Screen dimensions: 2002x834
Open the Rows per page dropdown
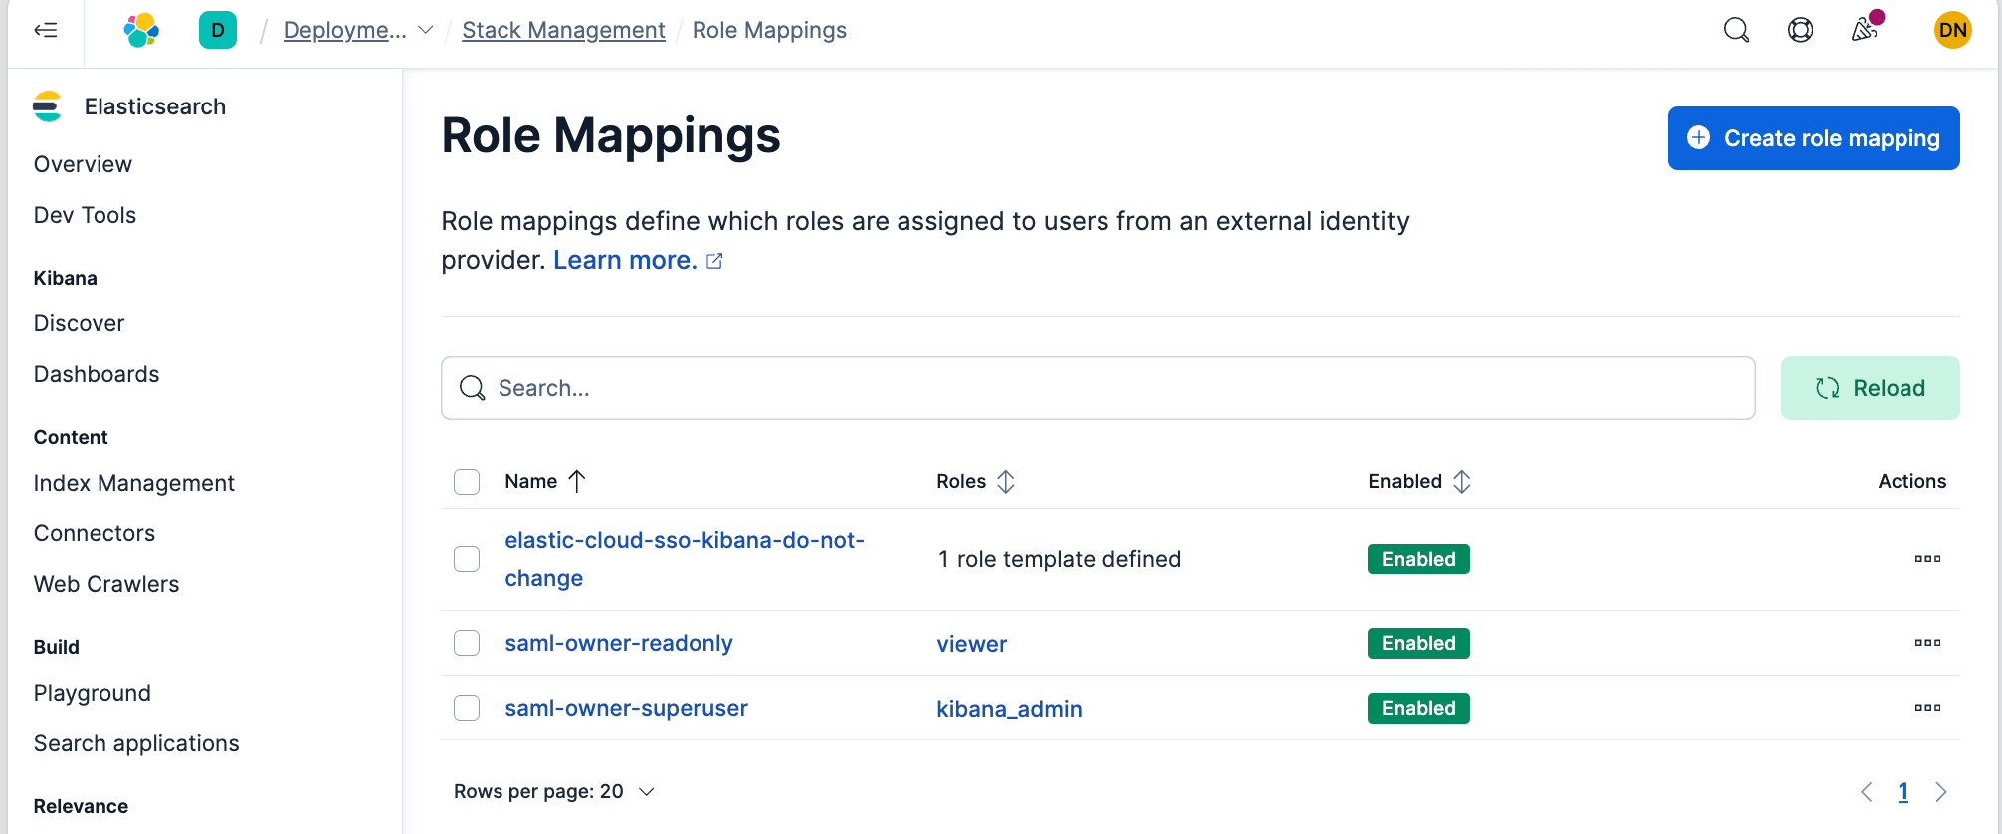(x=554, y=792)
